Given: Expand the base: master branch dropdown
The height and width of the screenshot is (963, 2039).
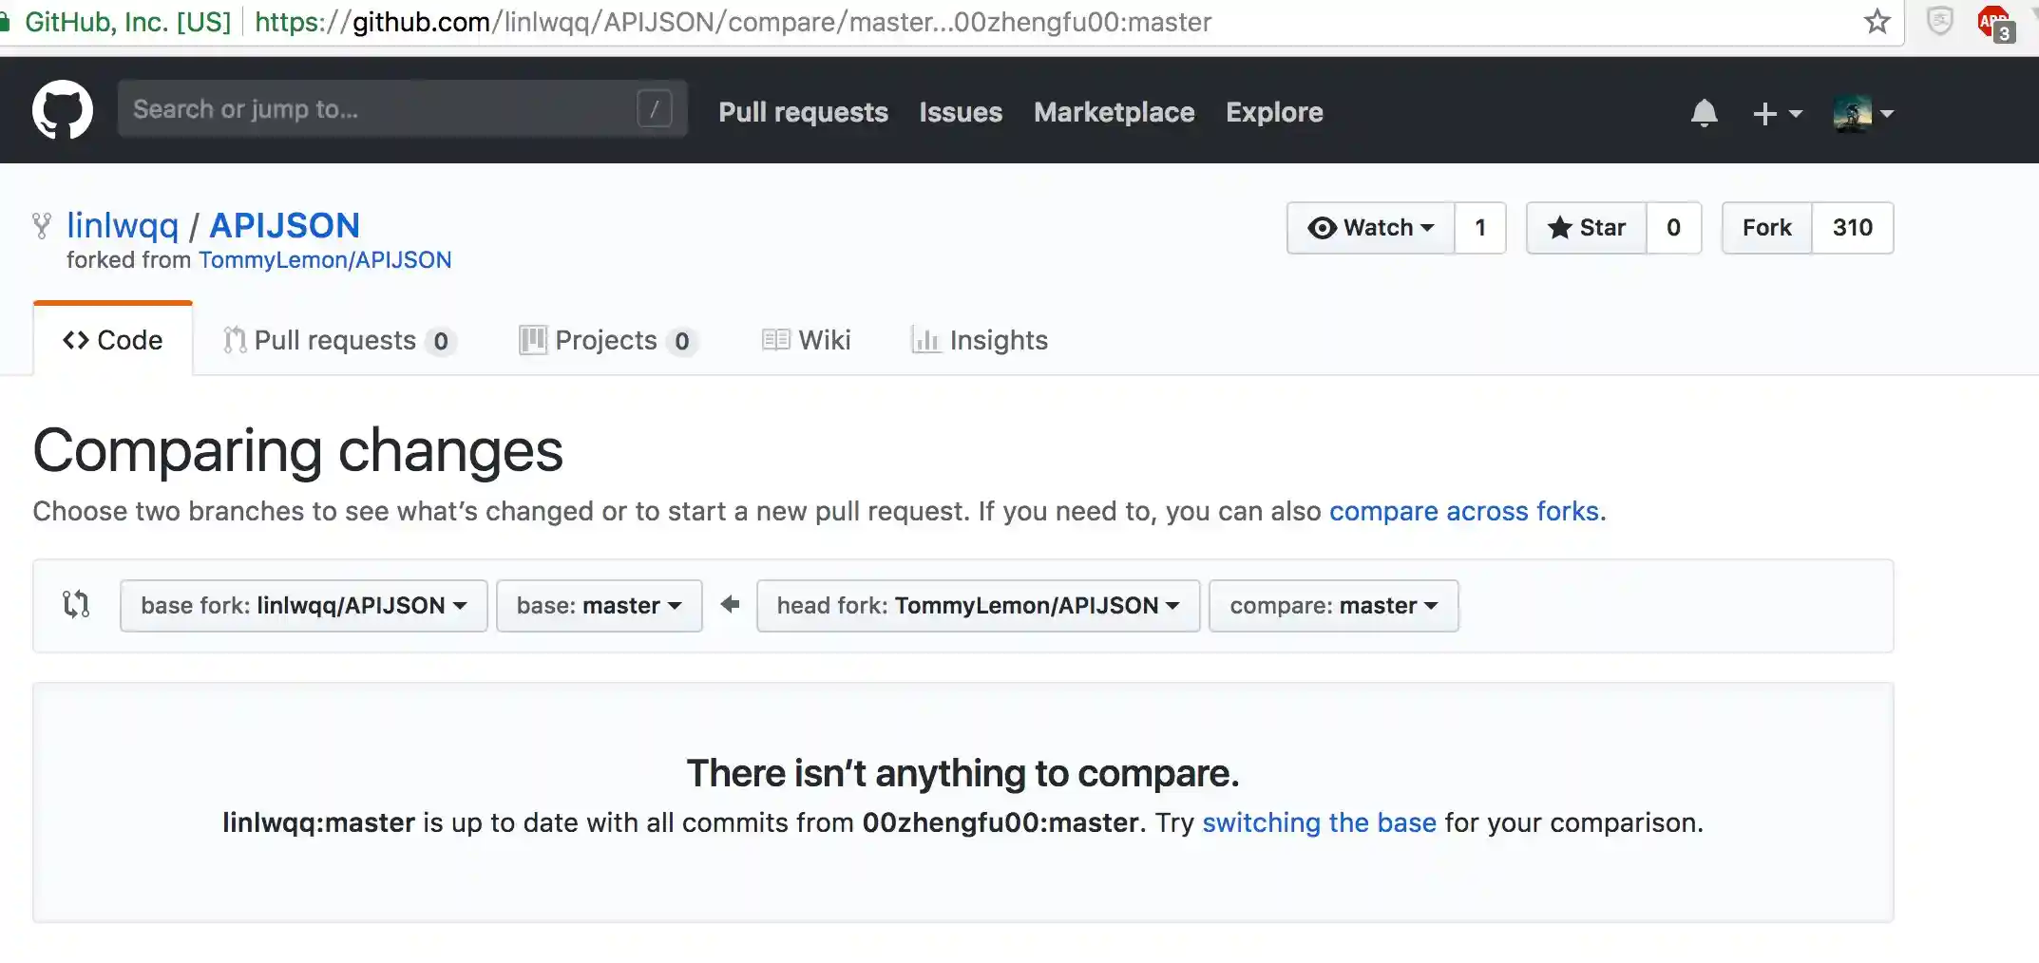Looking at the screenshot, I should coord(599,606).
